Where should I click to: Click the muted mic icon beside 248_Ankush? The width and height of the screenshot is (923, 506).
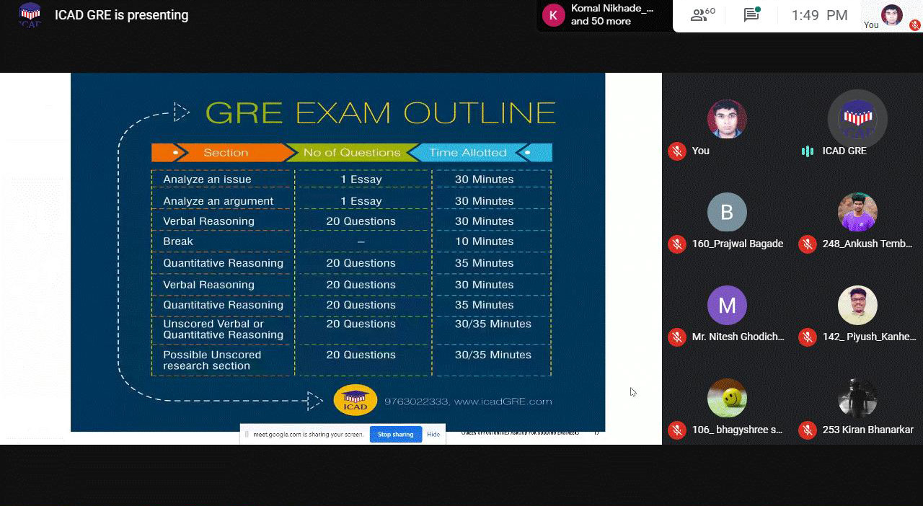[x=807, y=244]
